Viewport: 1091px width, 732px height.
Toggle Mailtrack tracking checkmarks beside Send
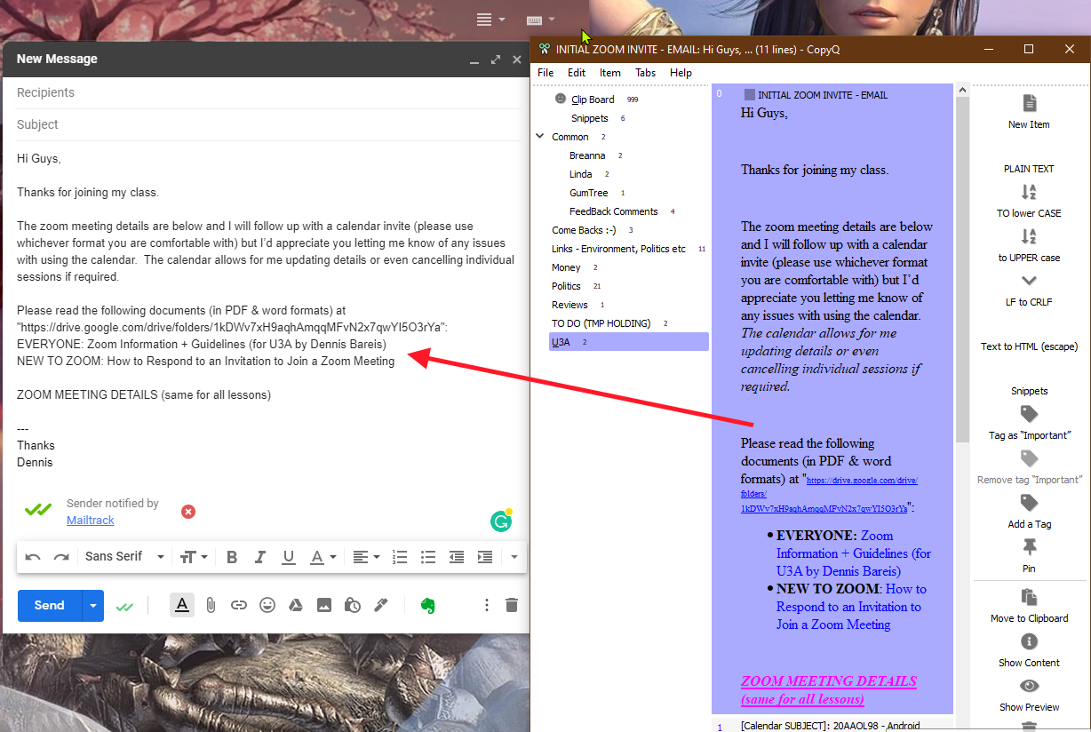click(125, 606)
